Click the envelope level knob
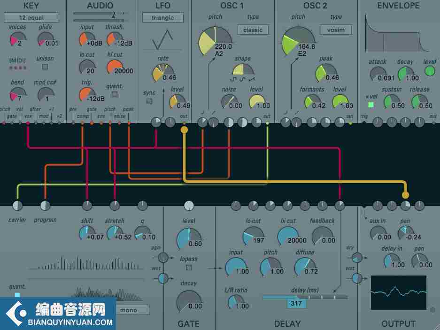The width and height of the screenshot is (440, 330). point(430,71)
